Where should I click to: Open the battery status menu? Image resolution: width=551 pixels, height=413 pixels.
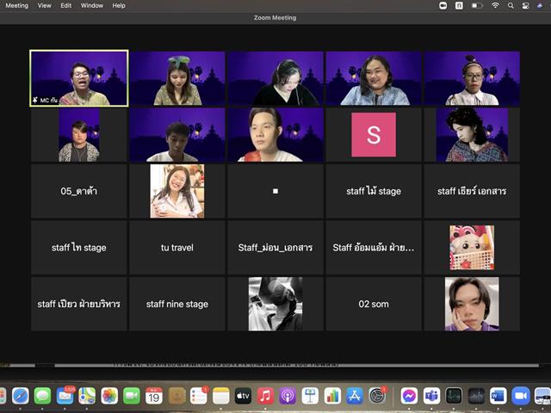point(476,5)
